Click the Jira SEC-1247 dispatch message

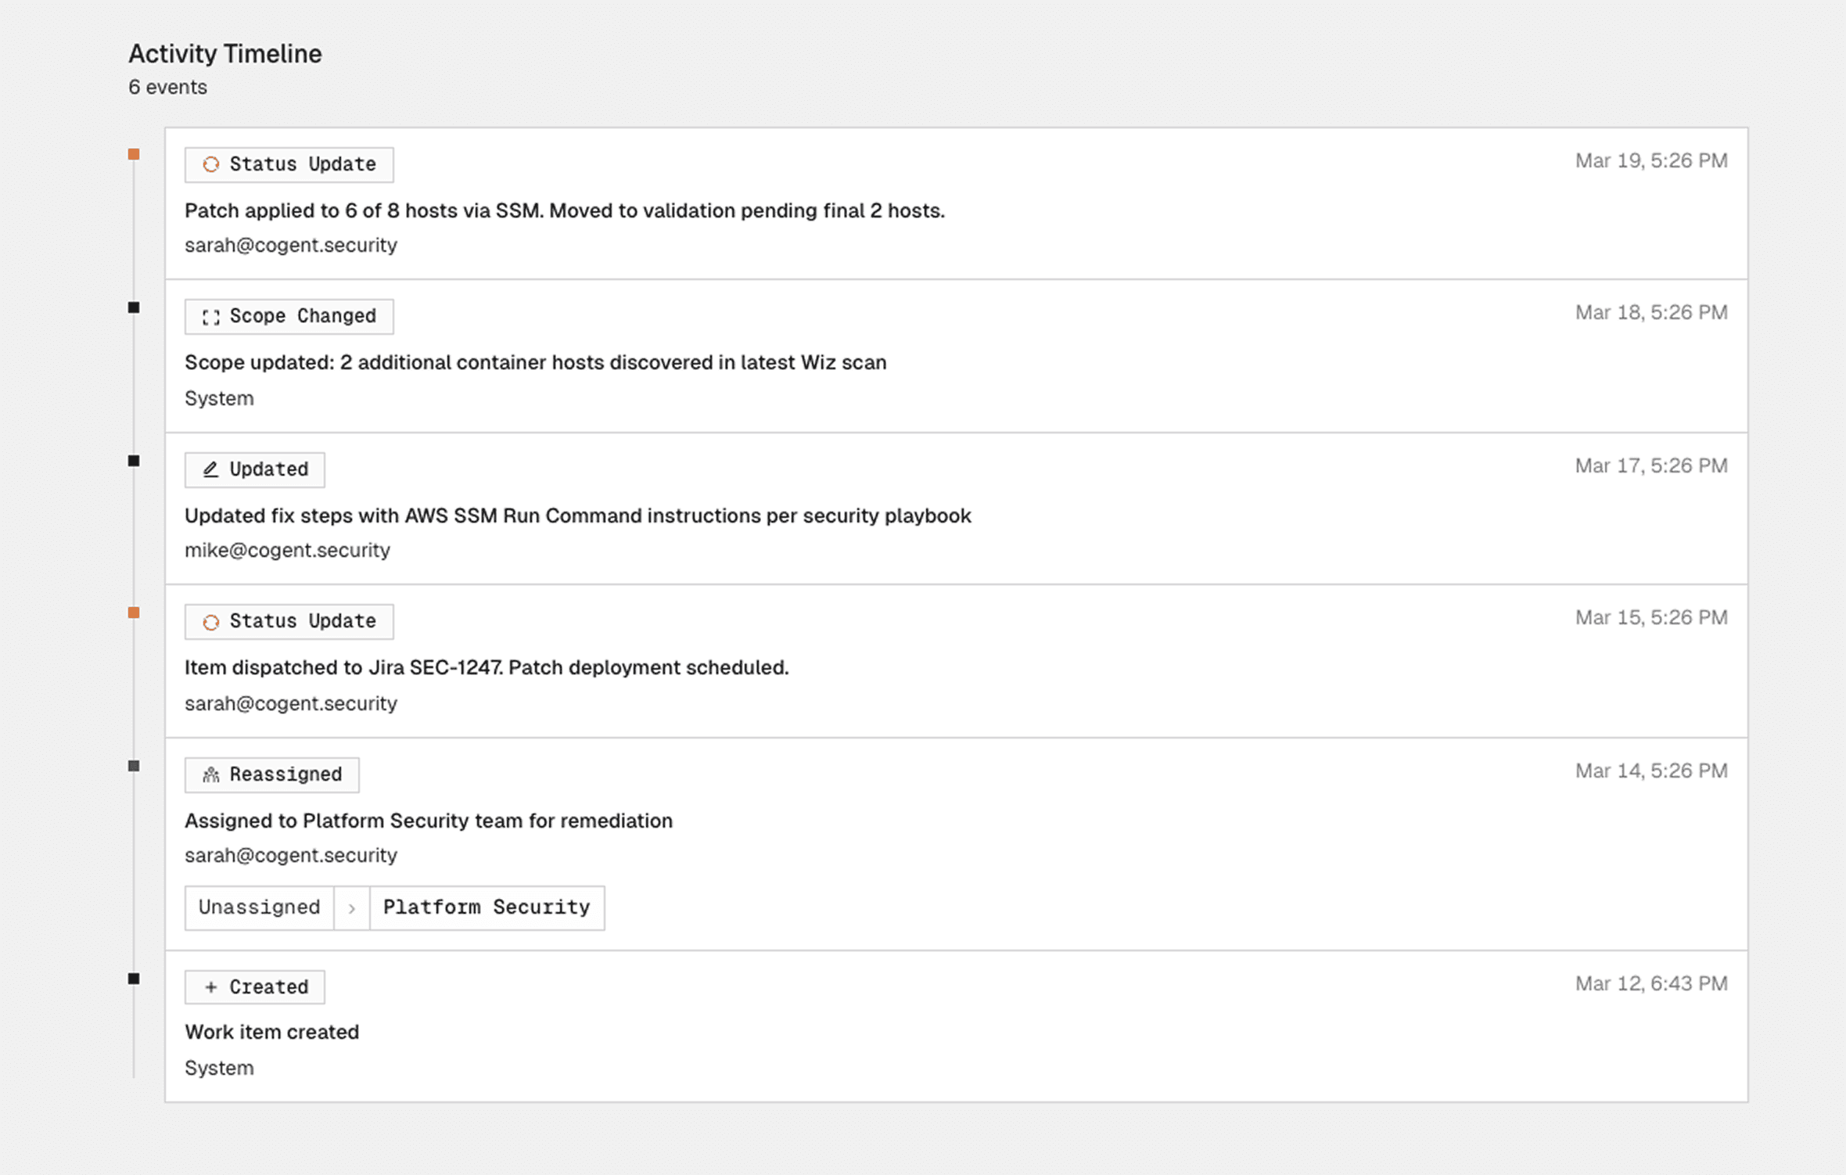pyautogui.click(x=487, y=667)
